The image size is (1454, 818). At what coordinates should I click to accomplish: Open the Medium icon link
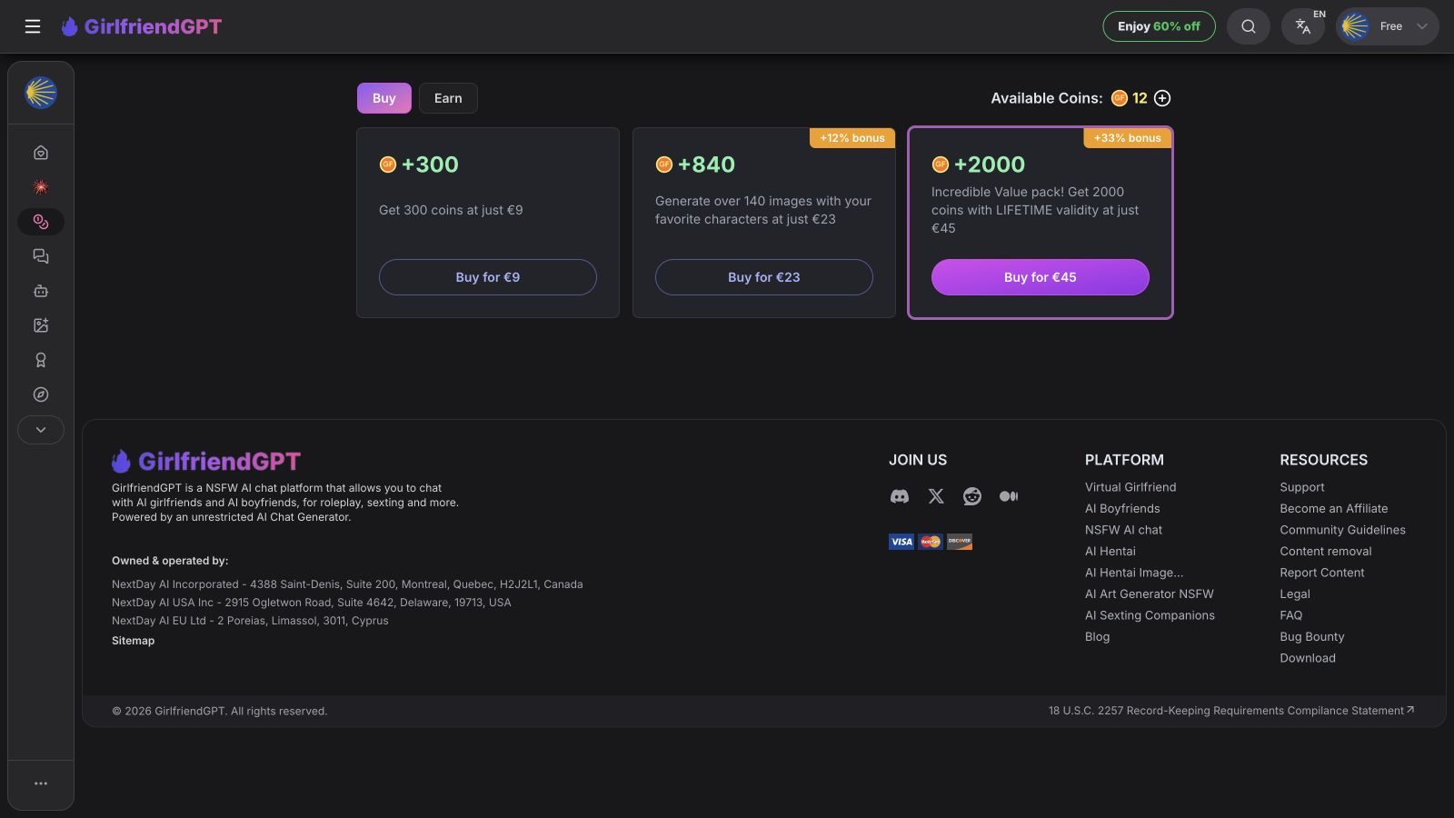pyautogui.click(x=1009, y=496)
